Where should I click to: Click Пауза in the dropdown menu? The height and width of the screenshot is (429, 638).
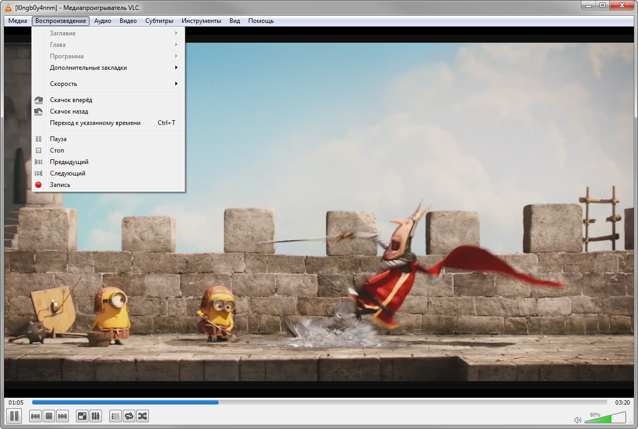[108, 139]
